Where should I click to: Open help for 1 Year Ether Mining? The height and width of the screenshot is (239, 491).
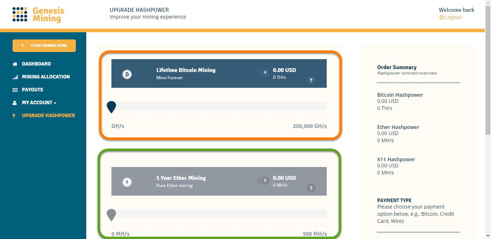pos(311,188)
